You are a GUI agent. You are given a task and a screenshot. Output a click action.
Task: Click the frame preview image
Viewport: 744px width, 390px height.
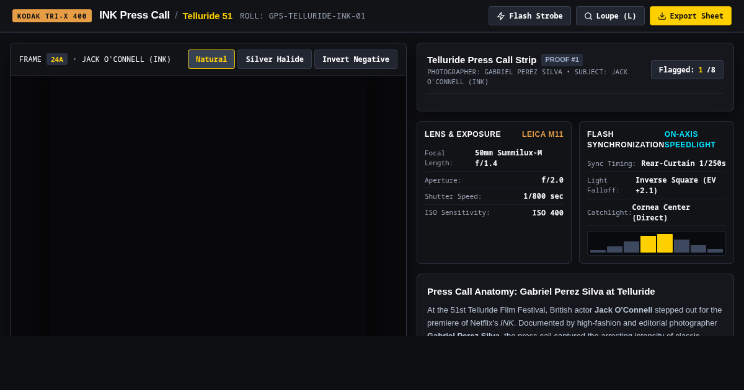(208, 206)
